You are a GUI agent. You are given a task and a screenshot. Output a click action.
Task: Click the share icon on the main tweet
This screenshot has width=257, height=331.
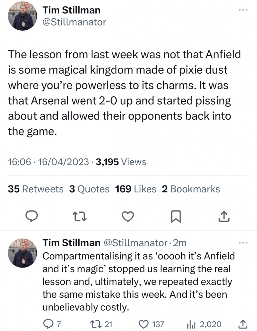pos(224,216)
